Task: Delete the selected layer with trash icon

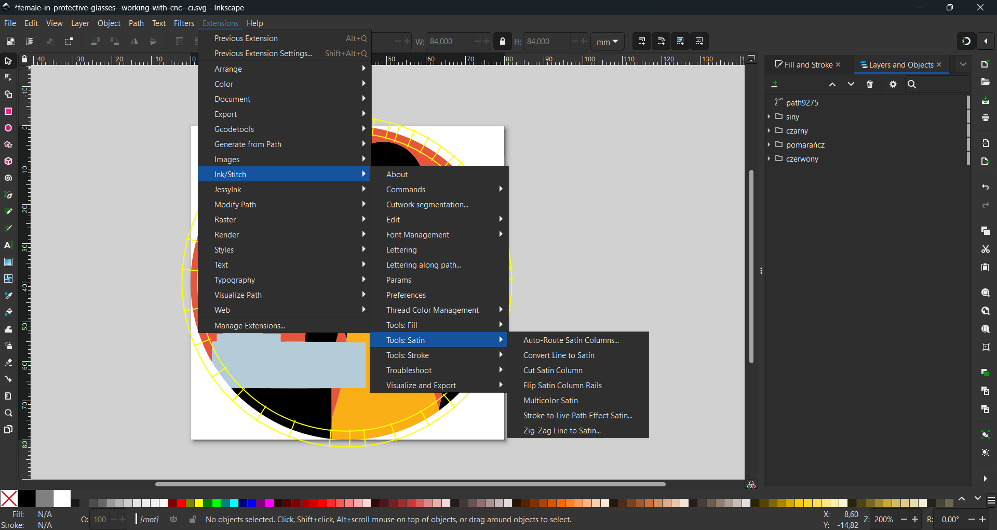Action: 870,84
